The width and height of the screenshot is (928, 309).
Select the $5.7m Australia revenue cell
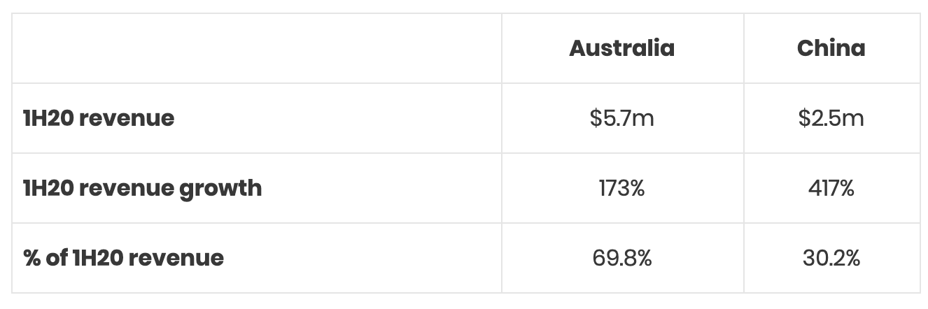(621, 118)
